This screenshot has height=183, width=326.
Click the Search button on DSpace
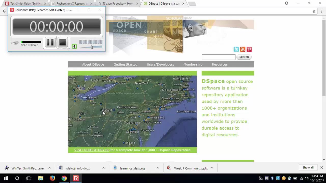pos(244,57)
